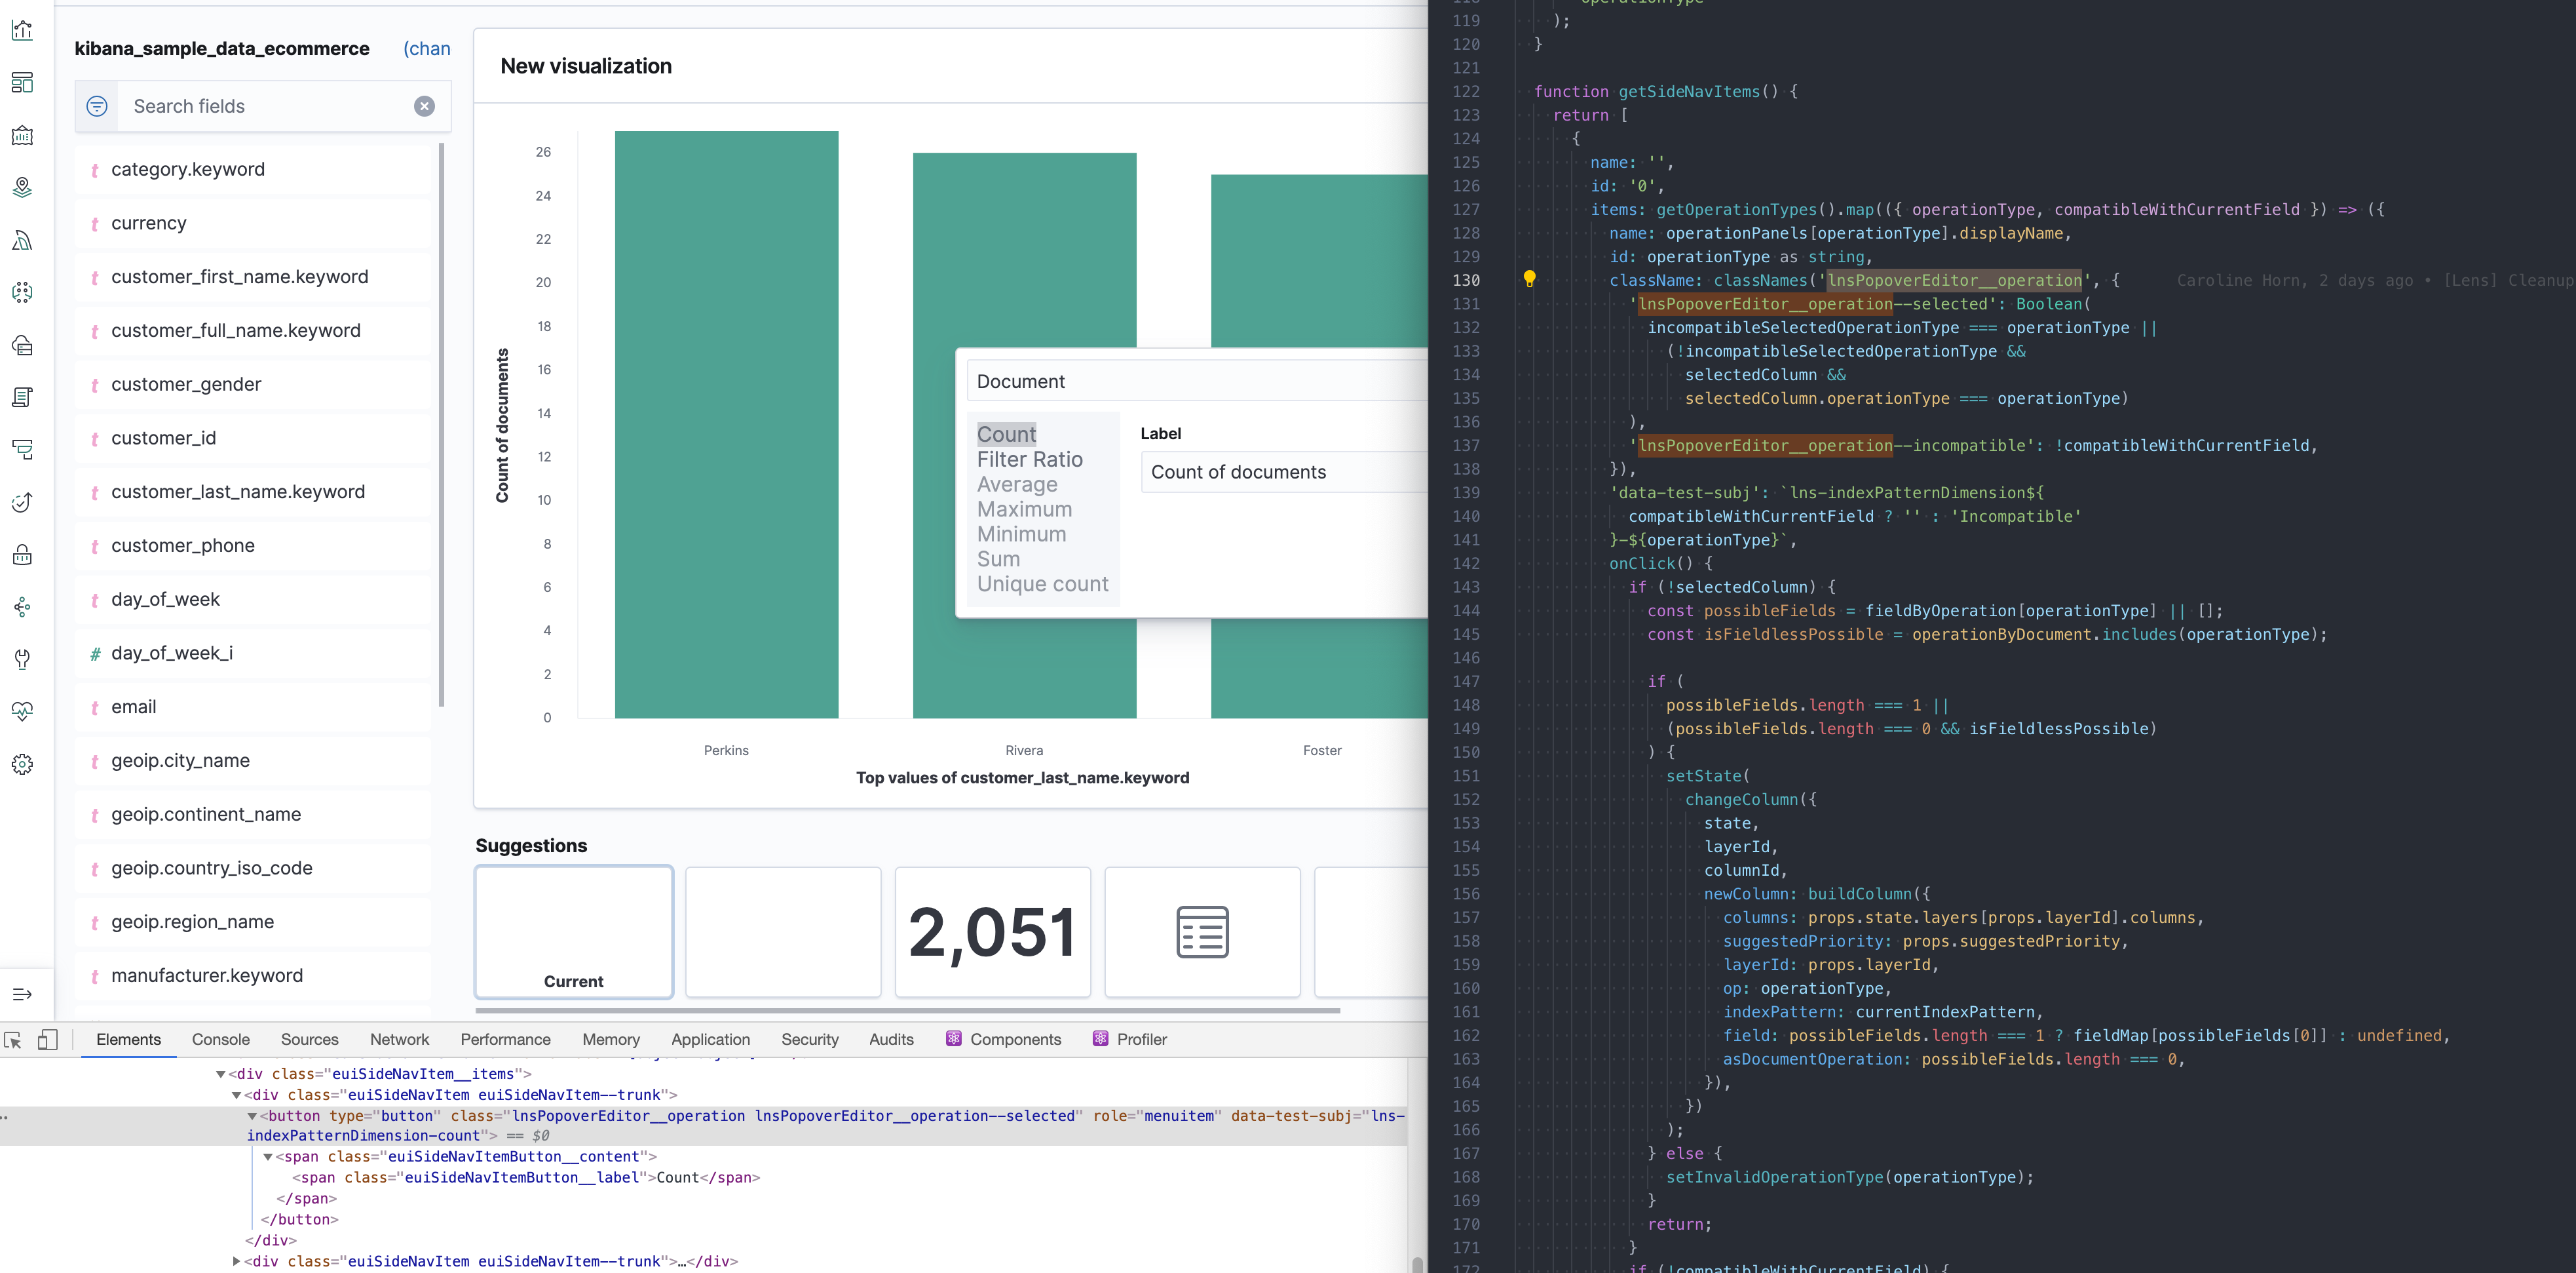The width and height of the screenshot is (2576, 1273).
Task: Switch to the Network tab in DevTools
Action: click(400, 1040)
